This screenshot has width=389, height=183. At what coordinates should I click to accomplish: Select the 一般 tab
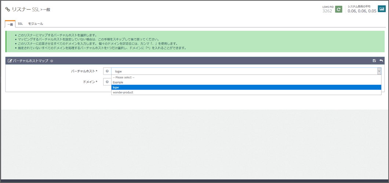point(10,24)
